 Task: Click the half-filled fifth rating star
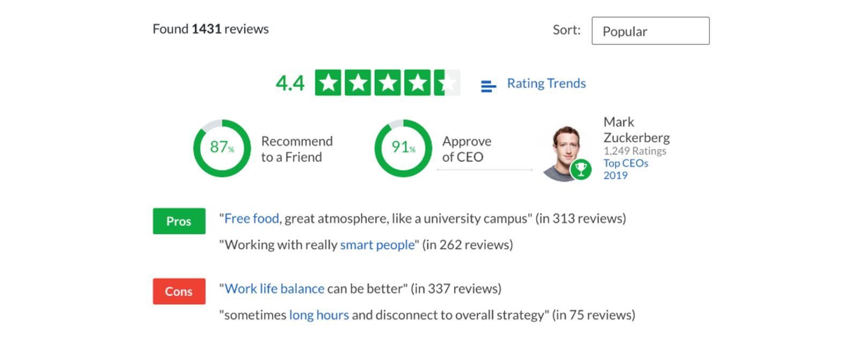(x=447, y=83)
